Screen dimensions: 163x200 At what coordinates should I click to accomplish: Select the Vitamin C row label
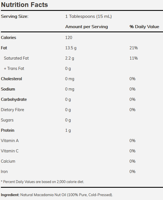(9, 151)
